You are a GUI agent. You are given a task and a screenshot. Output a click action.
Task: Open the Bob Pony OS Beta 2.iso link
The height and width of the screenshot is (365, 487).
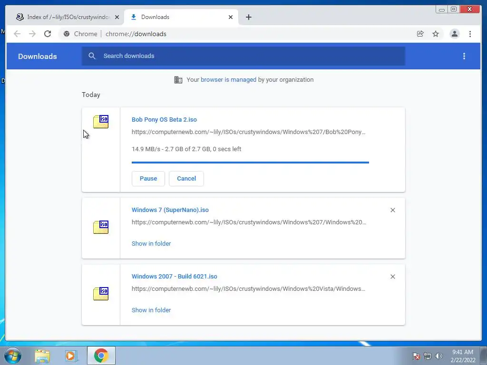[x=164, y=119]
